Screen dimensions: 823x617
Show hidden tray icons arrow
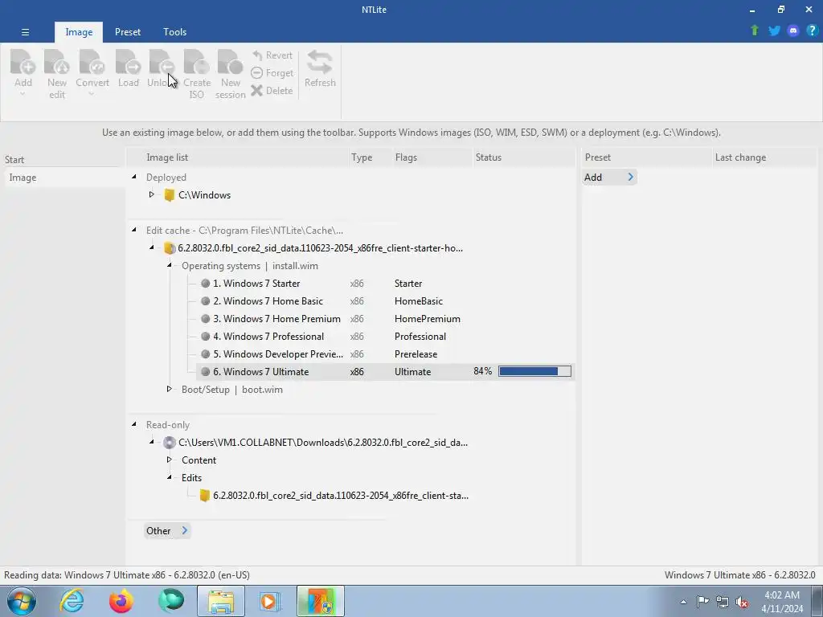point(683,602)
